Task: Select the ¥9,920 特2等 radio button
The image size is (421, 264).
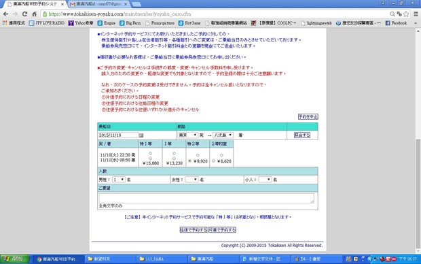Action: pyautogui.click(x=190, y=161)
